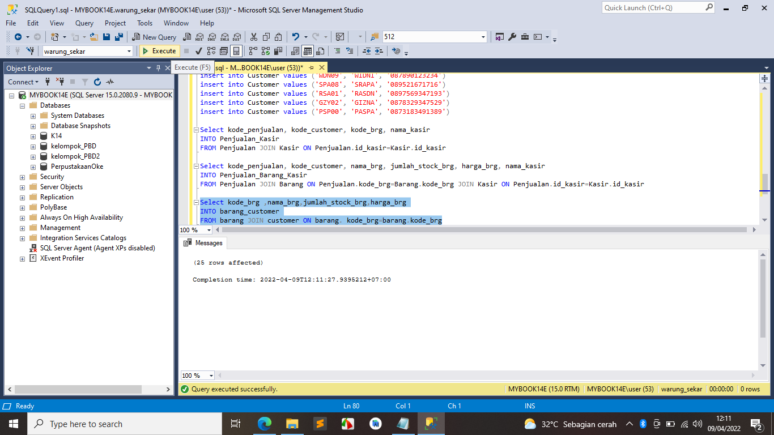Click the Save All icon
The height and width of the screenshot is (435, 774).
pyautogui.click(x=119, y=37)
